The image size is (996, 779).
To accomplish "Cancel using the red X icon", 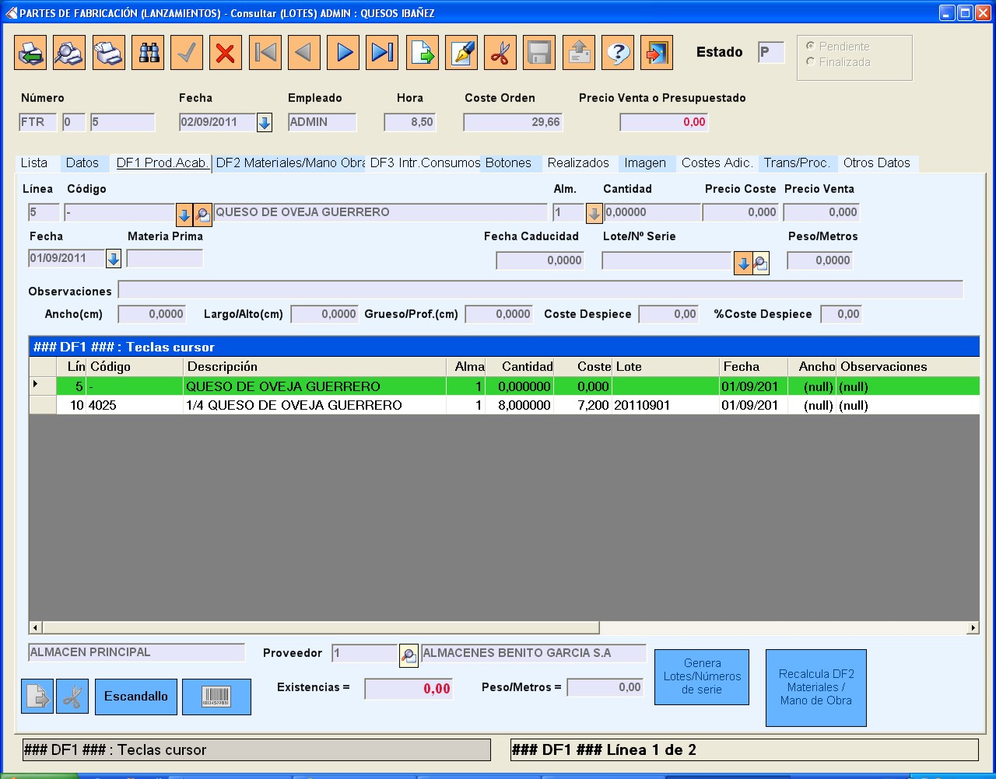I will 226,53.
